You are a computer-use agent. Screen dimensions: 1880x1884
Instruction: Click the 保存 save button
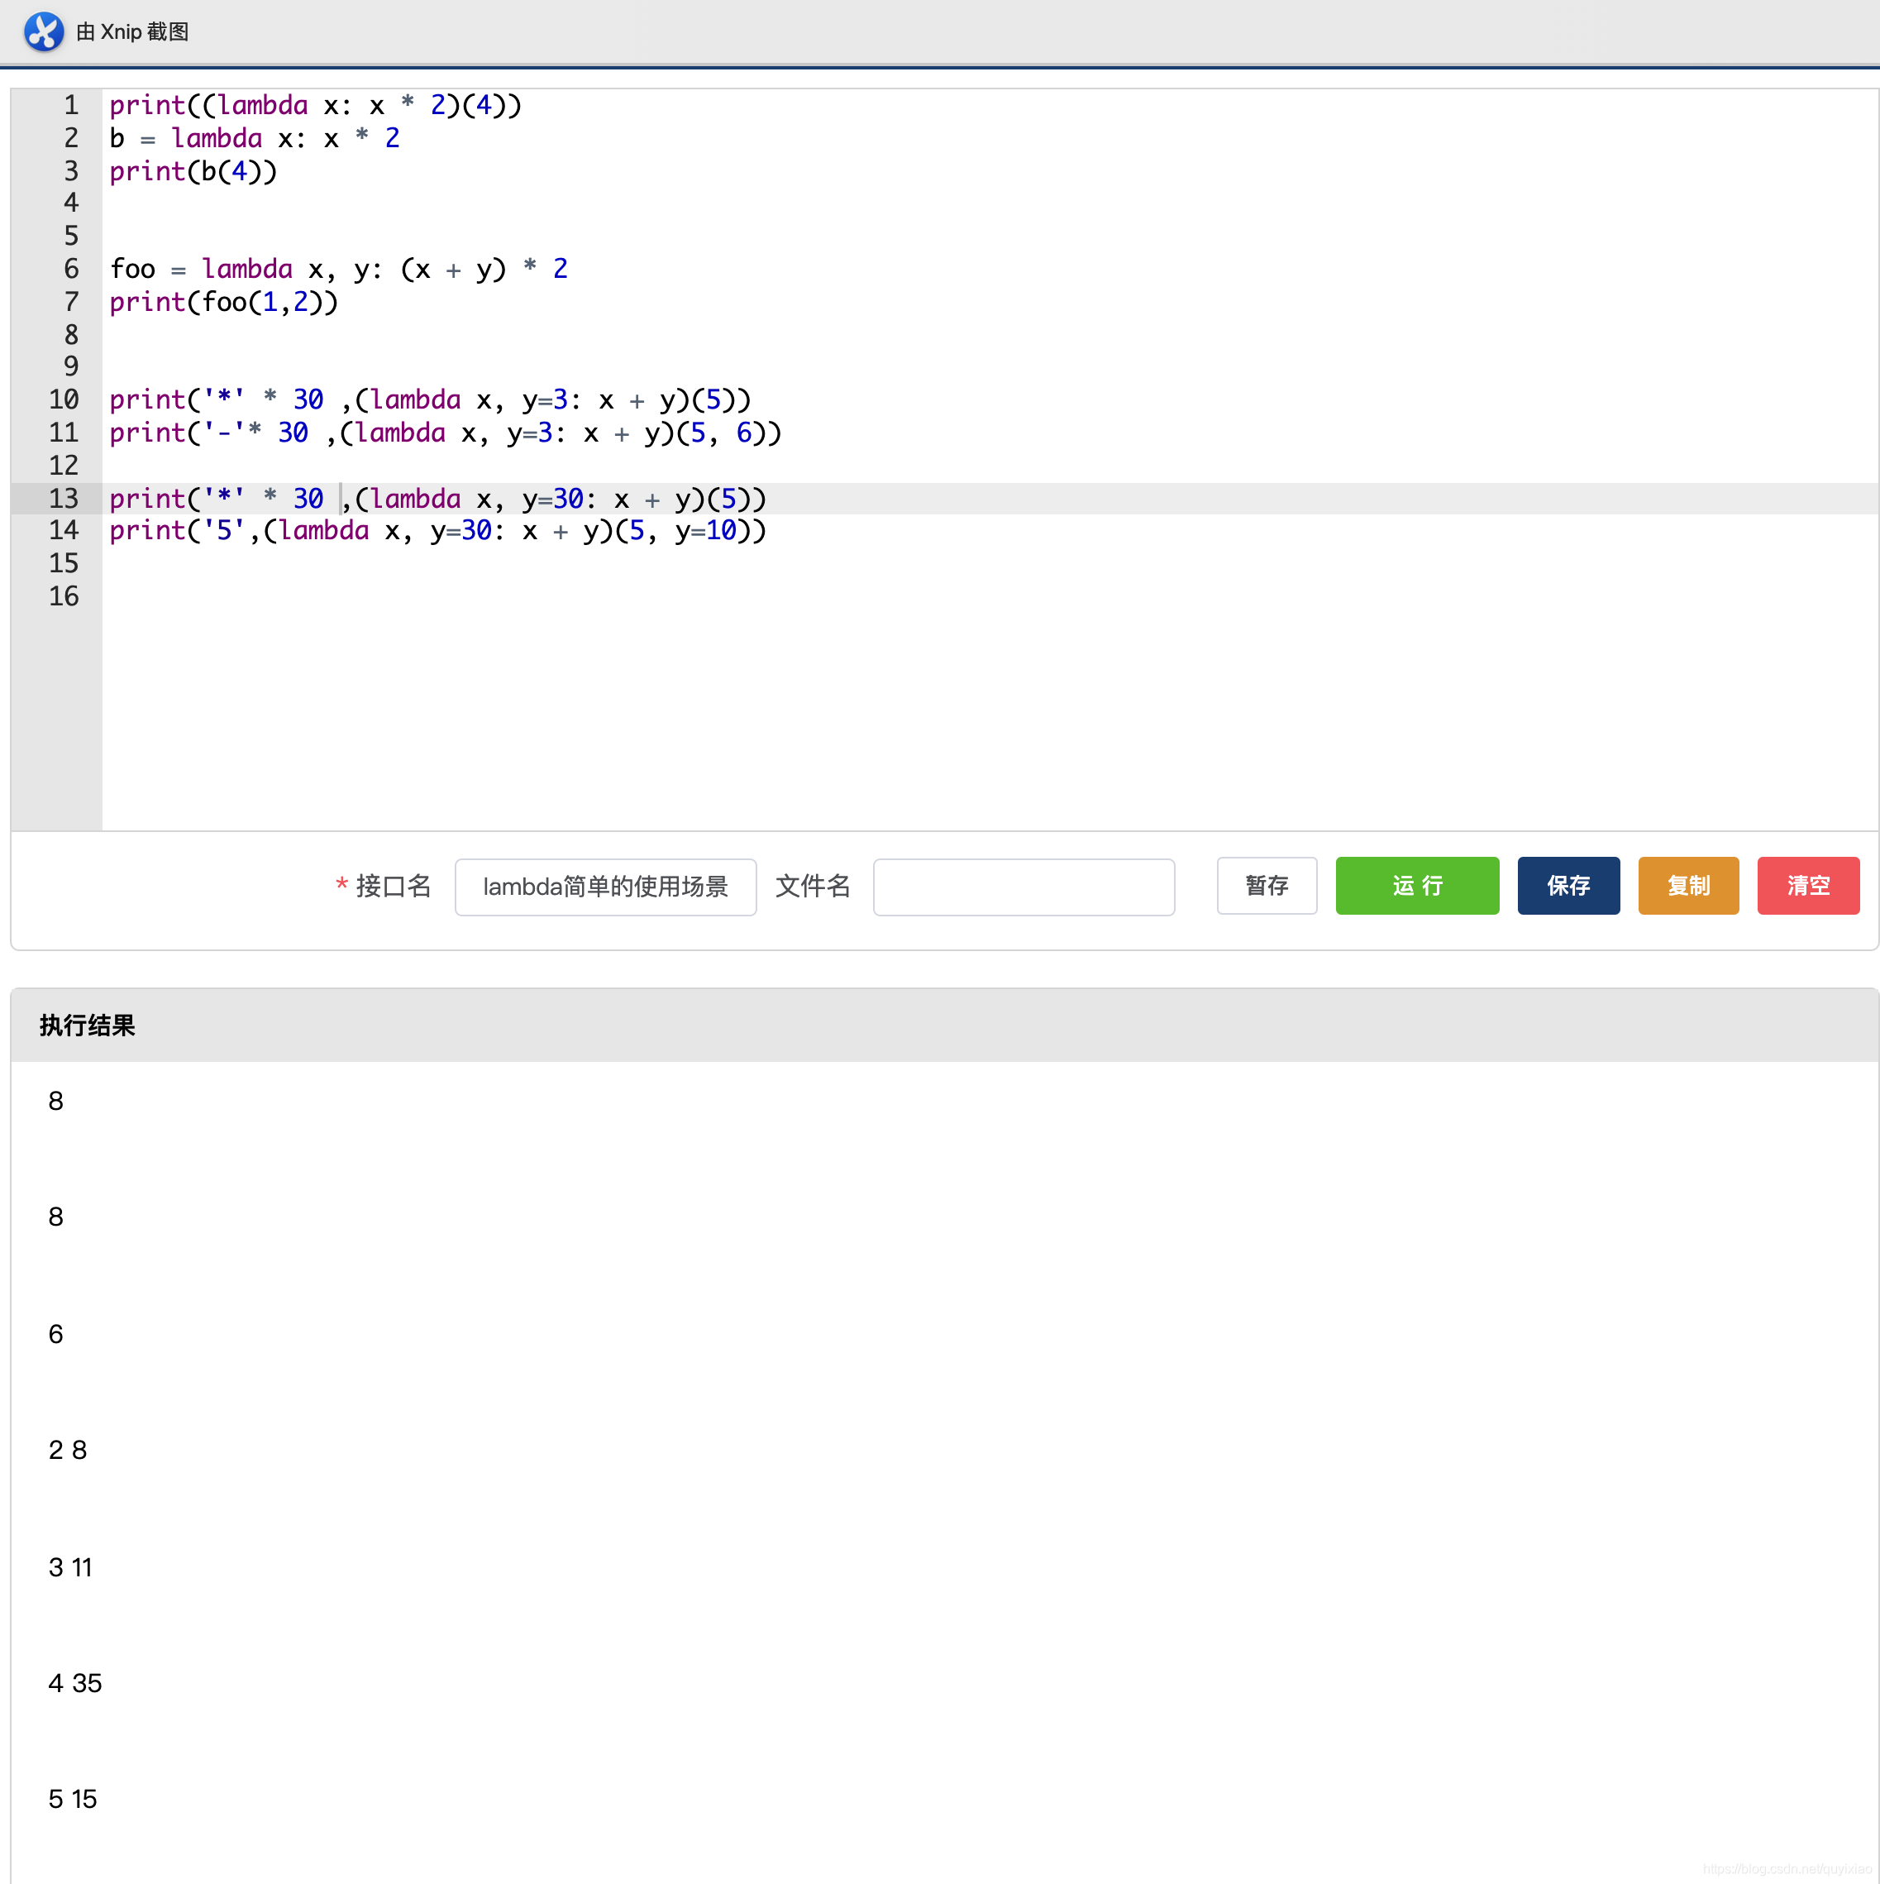click(1568, 886)
